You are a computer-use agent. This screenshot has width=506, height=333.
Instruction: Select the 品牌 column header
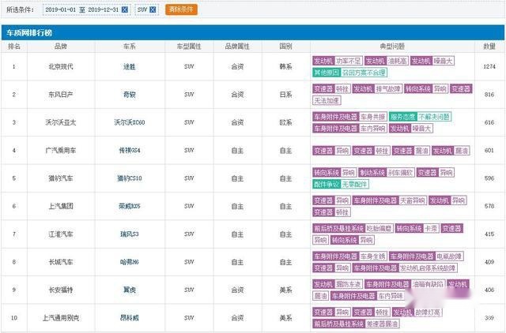coord(61,47)
